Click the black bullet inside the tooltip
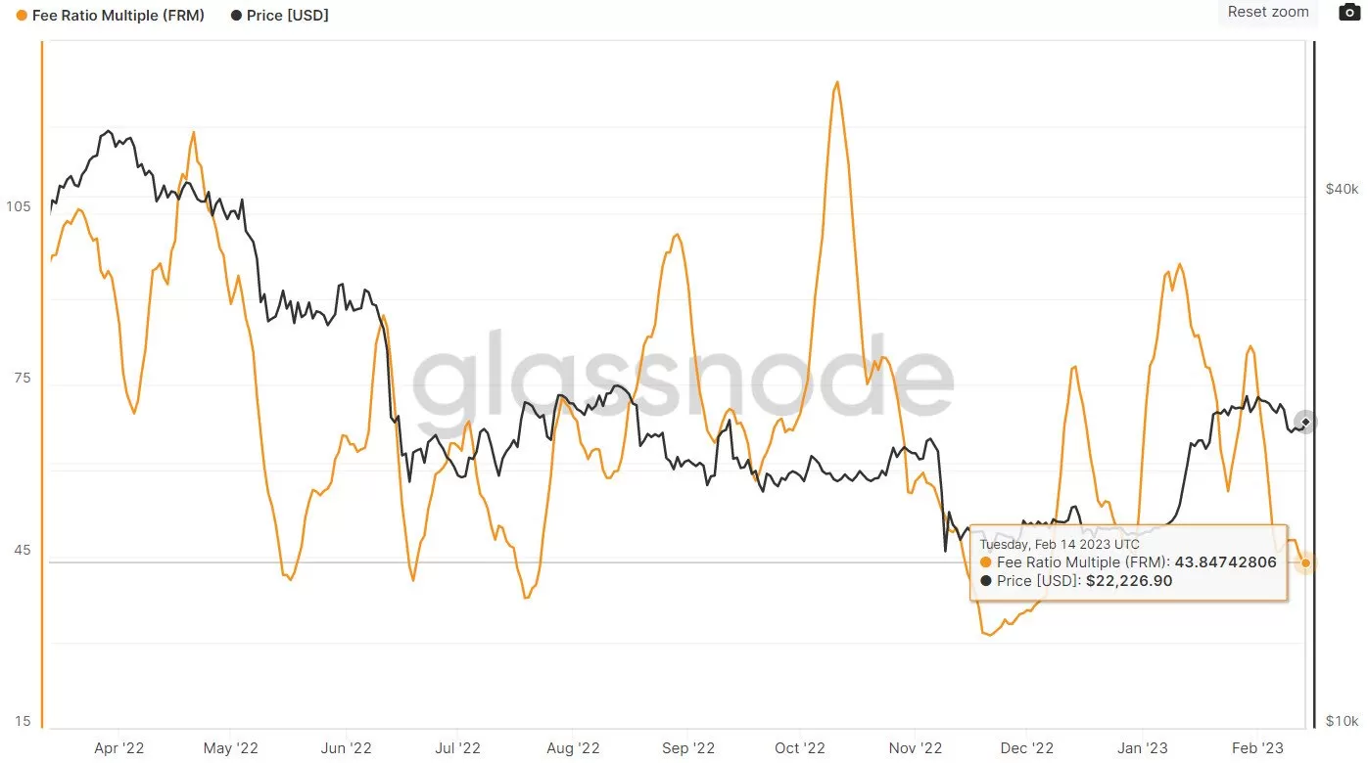The image size is (1368, 763). pyautogui.click(x=985, y=581)
